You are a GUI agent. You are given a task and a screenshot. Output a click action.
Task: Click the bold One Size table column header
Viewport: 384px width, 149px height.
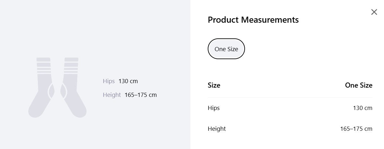pos(359,85)
